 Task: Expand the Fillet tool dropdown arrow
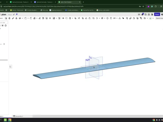pyautogui.click(x=28, y=18)
